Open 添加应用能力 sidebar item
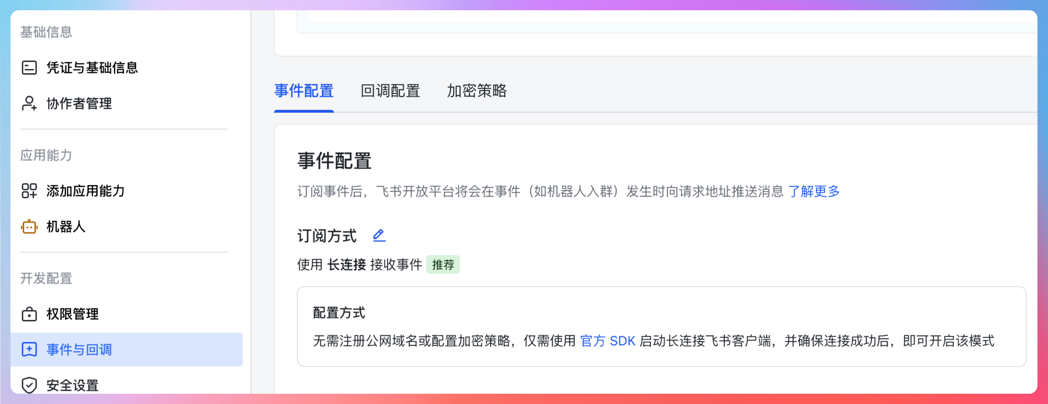Viewport: 1048px width, 404px height. click(86, 191)
